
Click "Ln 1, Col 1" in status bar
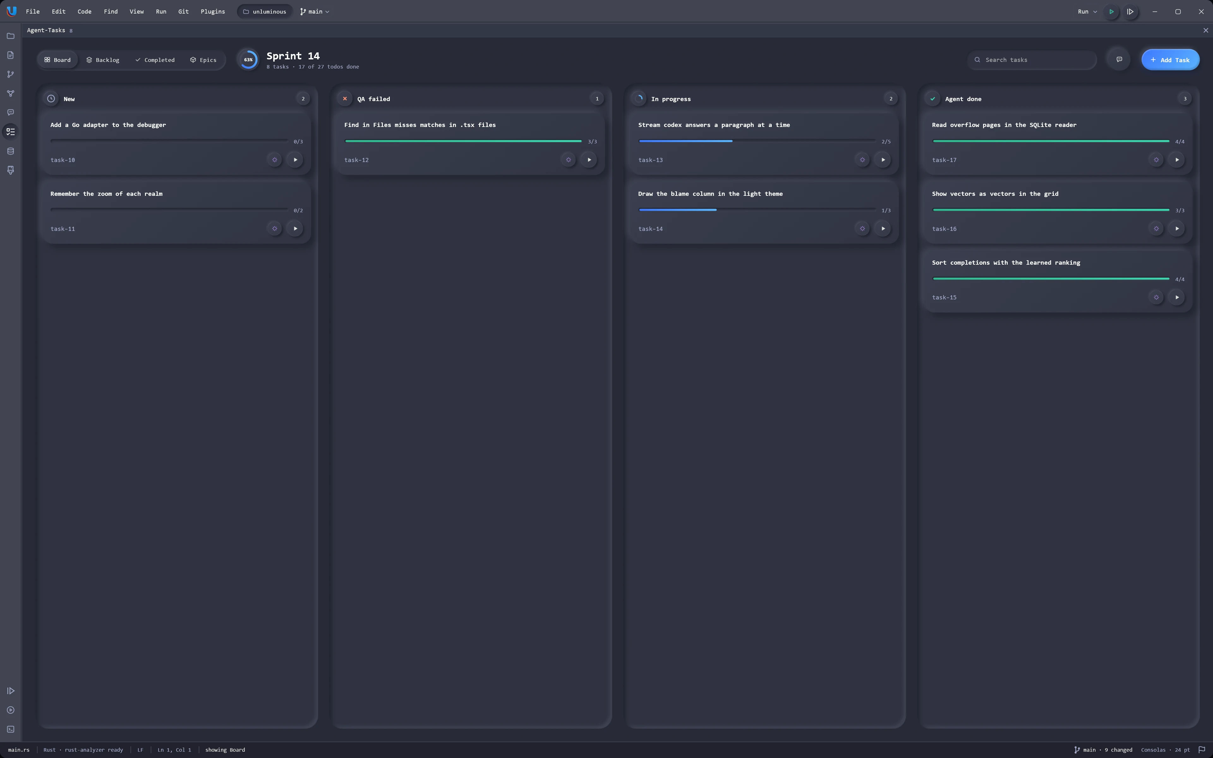click(174, 750)
